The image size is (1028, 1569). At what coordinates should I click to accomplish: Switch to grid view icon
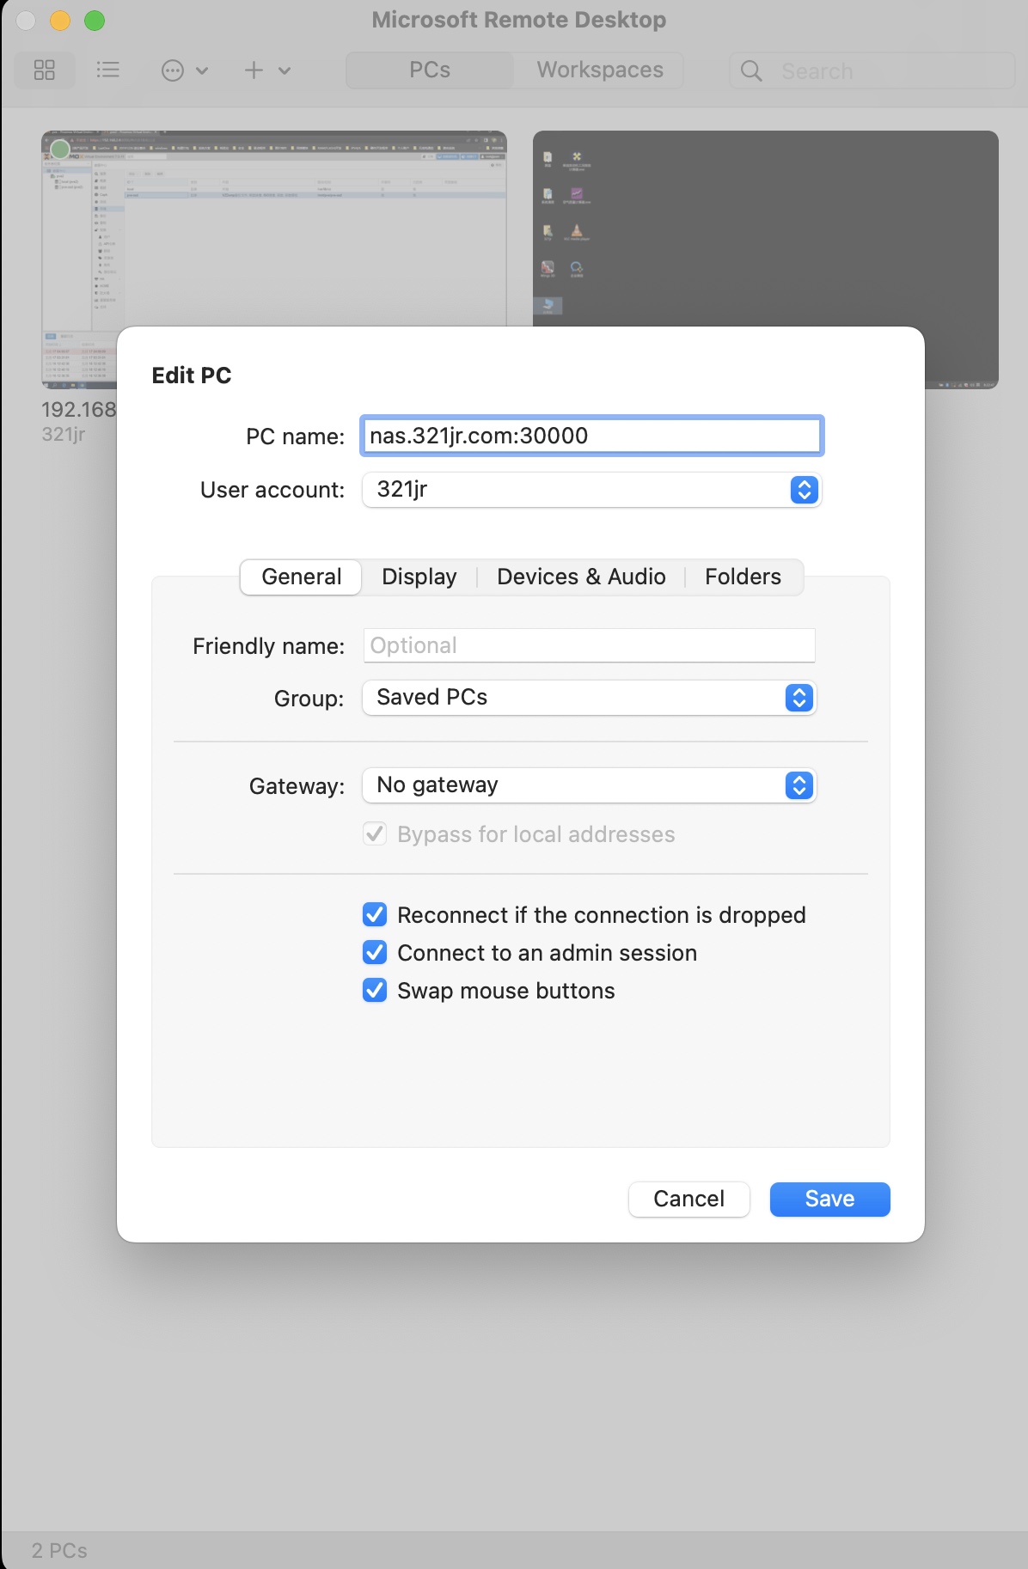pyautogui.click(x=45, y=70)
